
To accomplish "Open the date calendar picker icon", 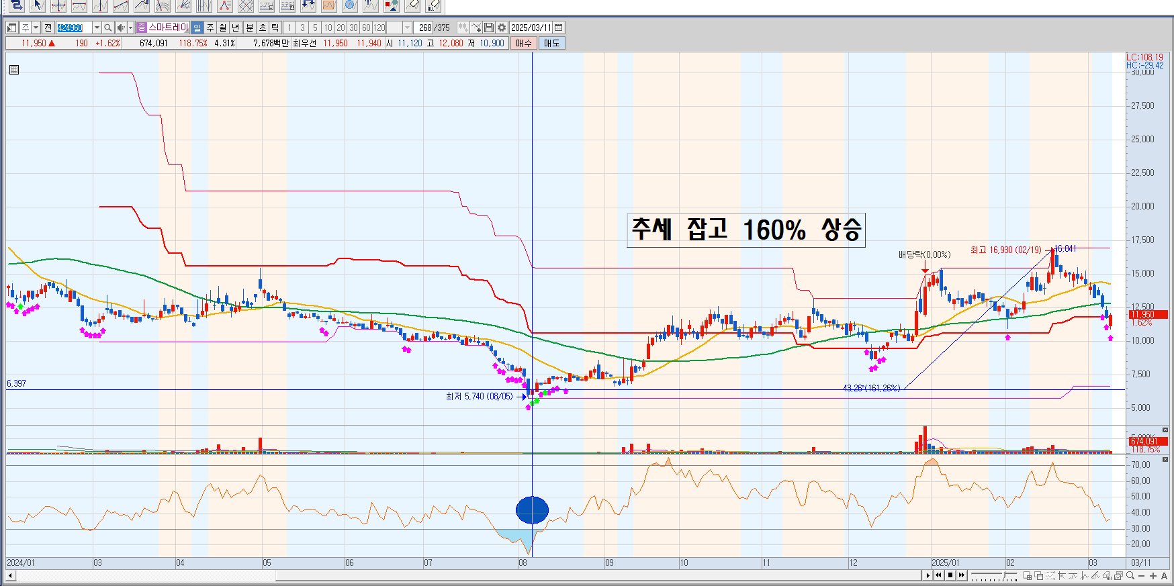I will point(558,28).
